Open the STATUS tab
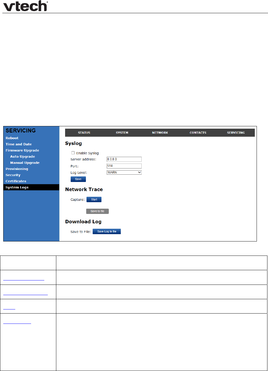The image size is (268, 371). coord(84,133)
